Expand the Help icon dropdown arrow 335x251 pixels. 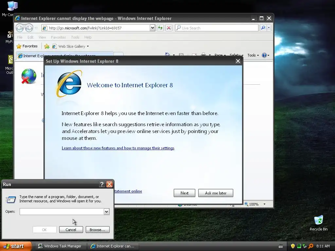[x=268, y=55]
